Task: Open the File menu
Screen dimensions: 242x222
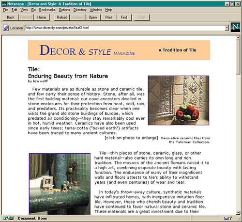Action: pyautogui.click(x=5, y=10)
